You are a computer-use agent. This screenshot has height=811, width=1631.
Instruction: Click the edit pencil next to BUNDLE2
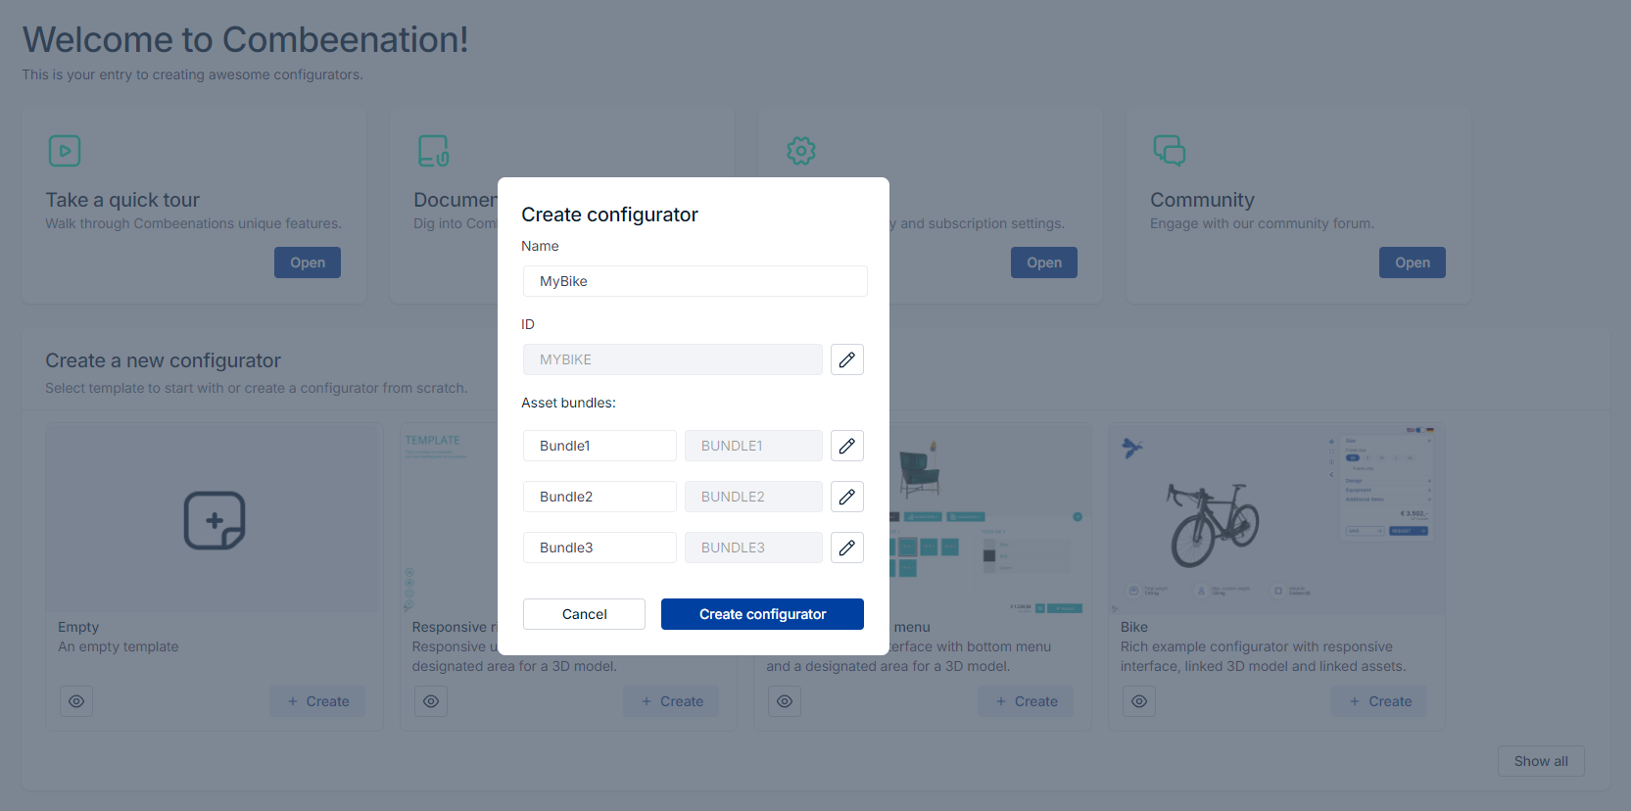coord(846,497)
